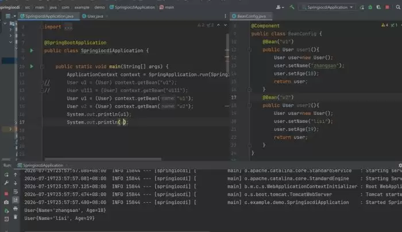Open SpringiocdiApplication run configuration dropdown
The image size is (402, 232).
click(328, 7)
